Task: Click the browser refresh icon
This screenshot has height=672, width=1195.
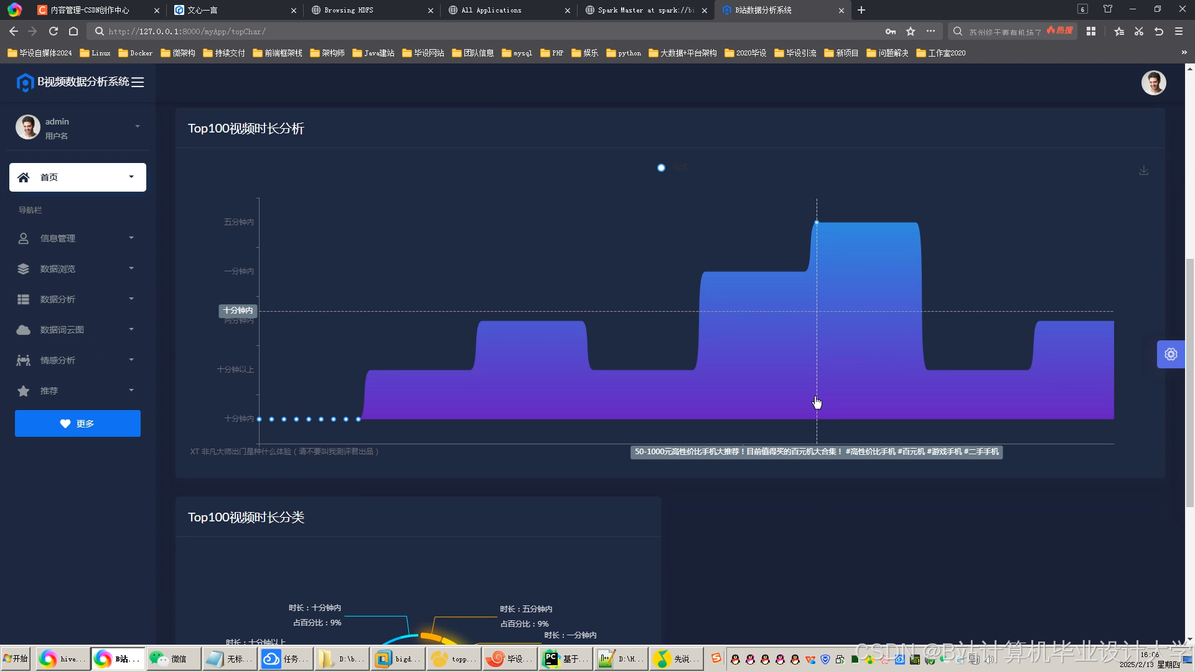Action: (54, 31)
